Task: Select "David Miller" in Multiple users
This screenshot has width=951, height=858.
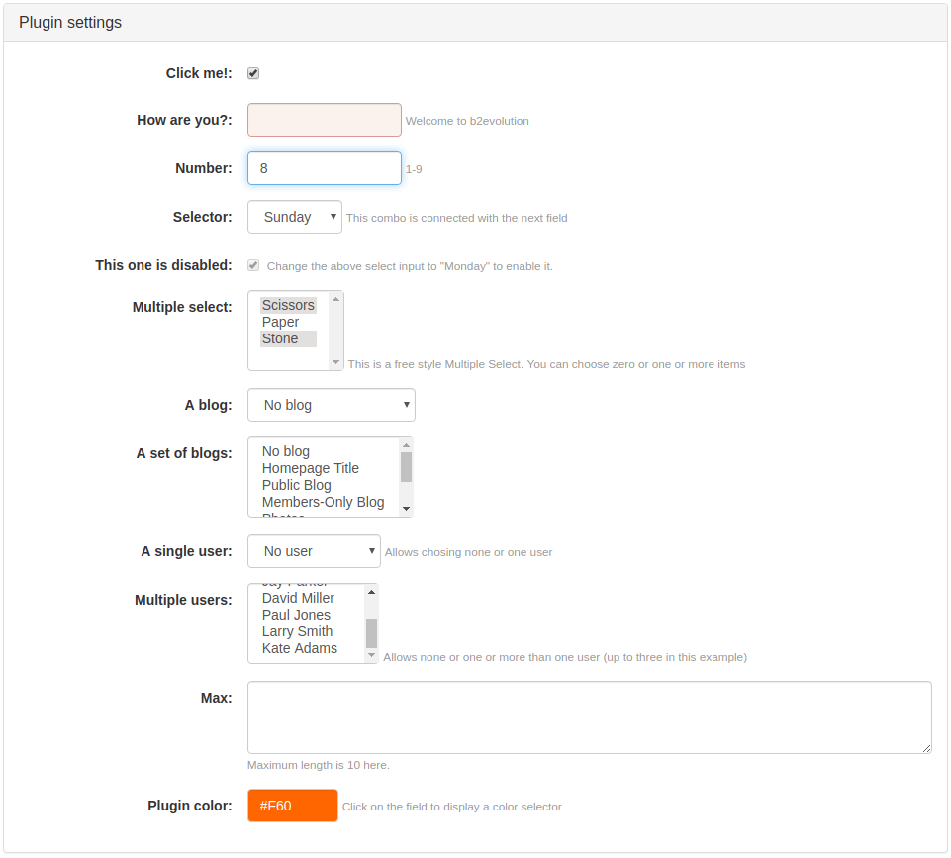Action: point(297,598)
